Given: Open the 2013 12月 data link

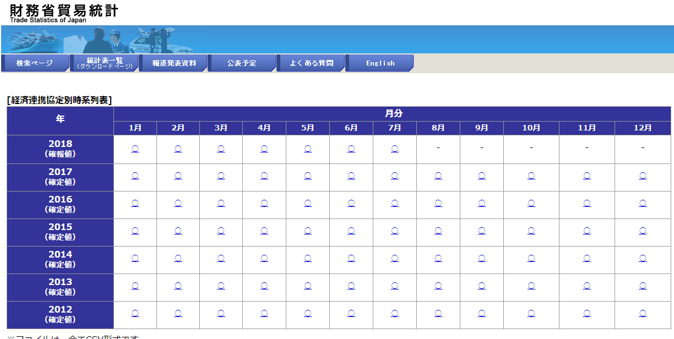Looking at the screenshot, I should (x=643, y=286).
